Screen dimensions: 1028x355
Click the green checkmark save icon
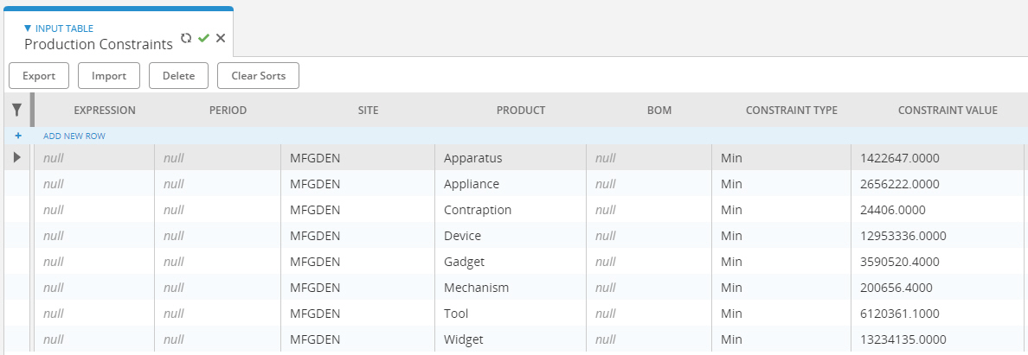pyautogui.click(x=203, y=39)
